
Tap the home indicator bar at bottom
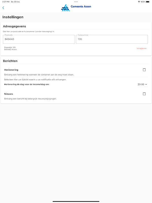tap(76, 201)
